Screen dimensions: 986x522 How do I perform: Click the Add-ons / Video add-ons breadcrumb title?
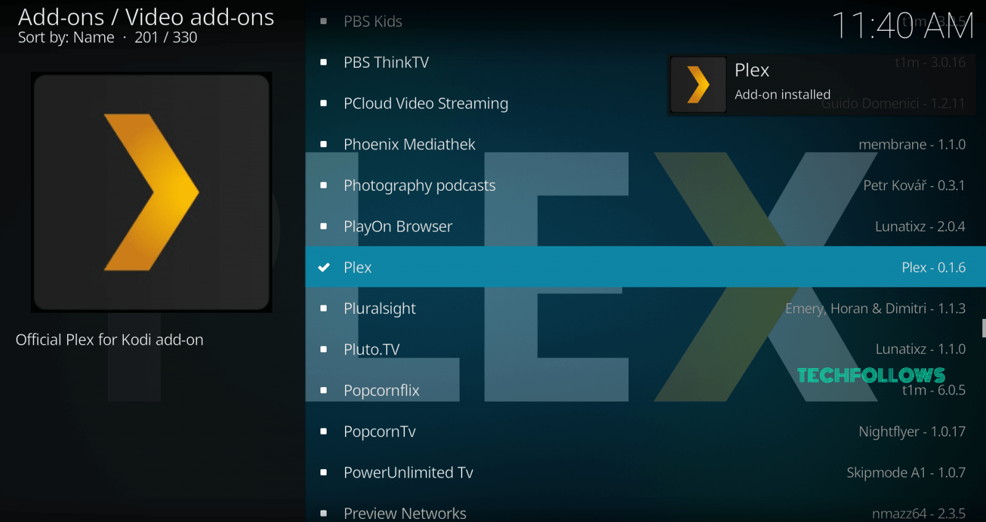[x=146, y=17]
